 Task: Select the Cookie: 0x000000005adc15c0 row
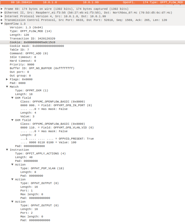click(32, 42)
